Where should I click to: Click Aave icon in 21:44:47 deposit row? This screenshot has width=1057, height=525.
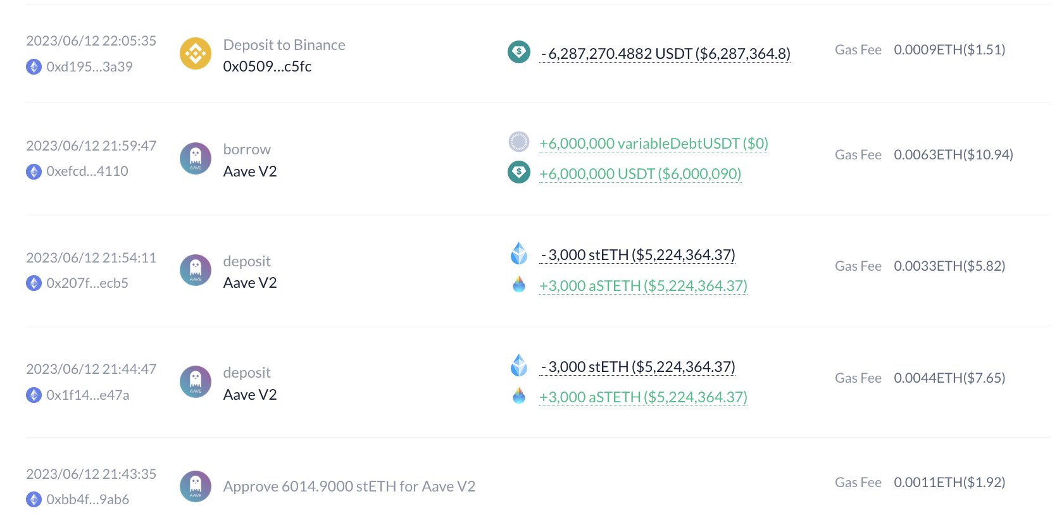pyautogui.click(x=196, y=381)
